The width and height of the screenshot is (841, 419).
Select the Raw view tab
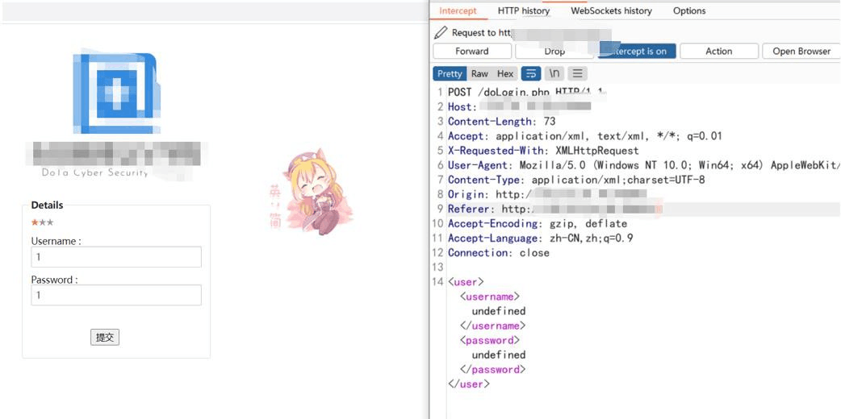479,73
